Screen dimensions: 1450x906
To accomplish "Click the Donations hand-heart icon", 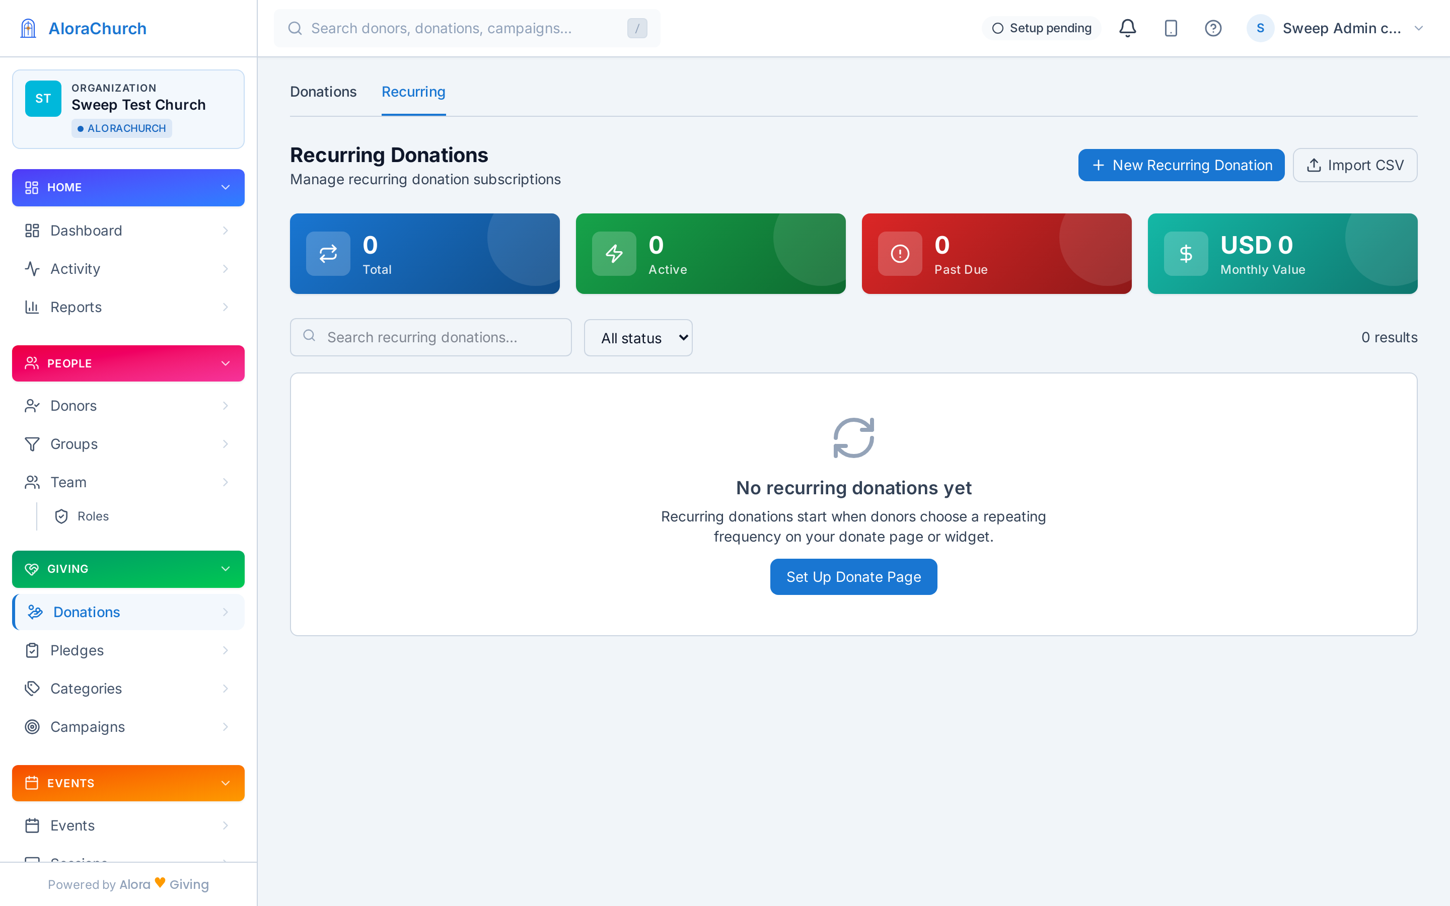I will 35,612.
